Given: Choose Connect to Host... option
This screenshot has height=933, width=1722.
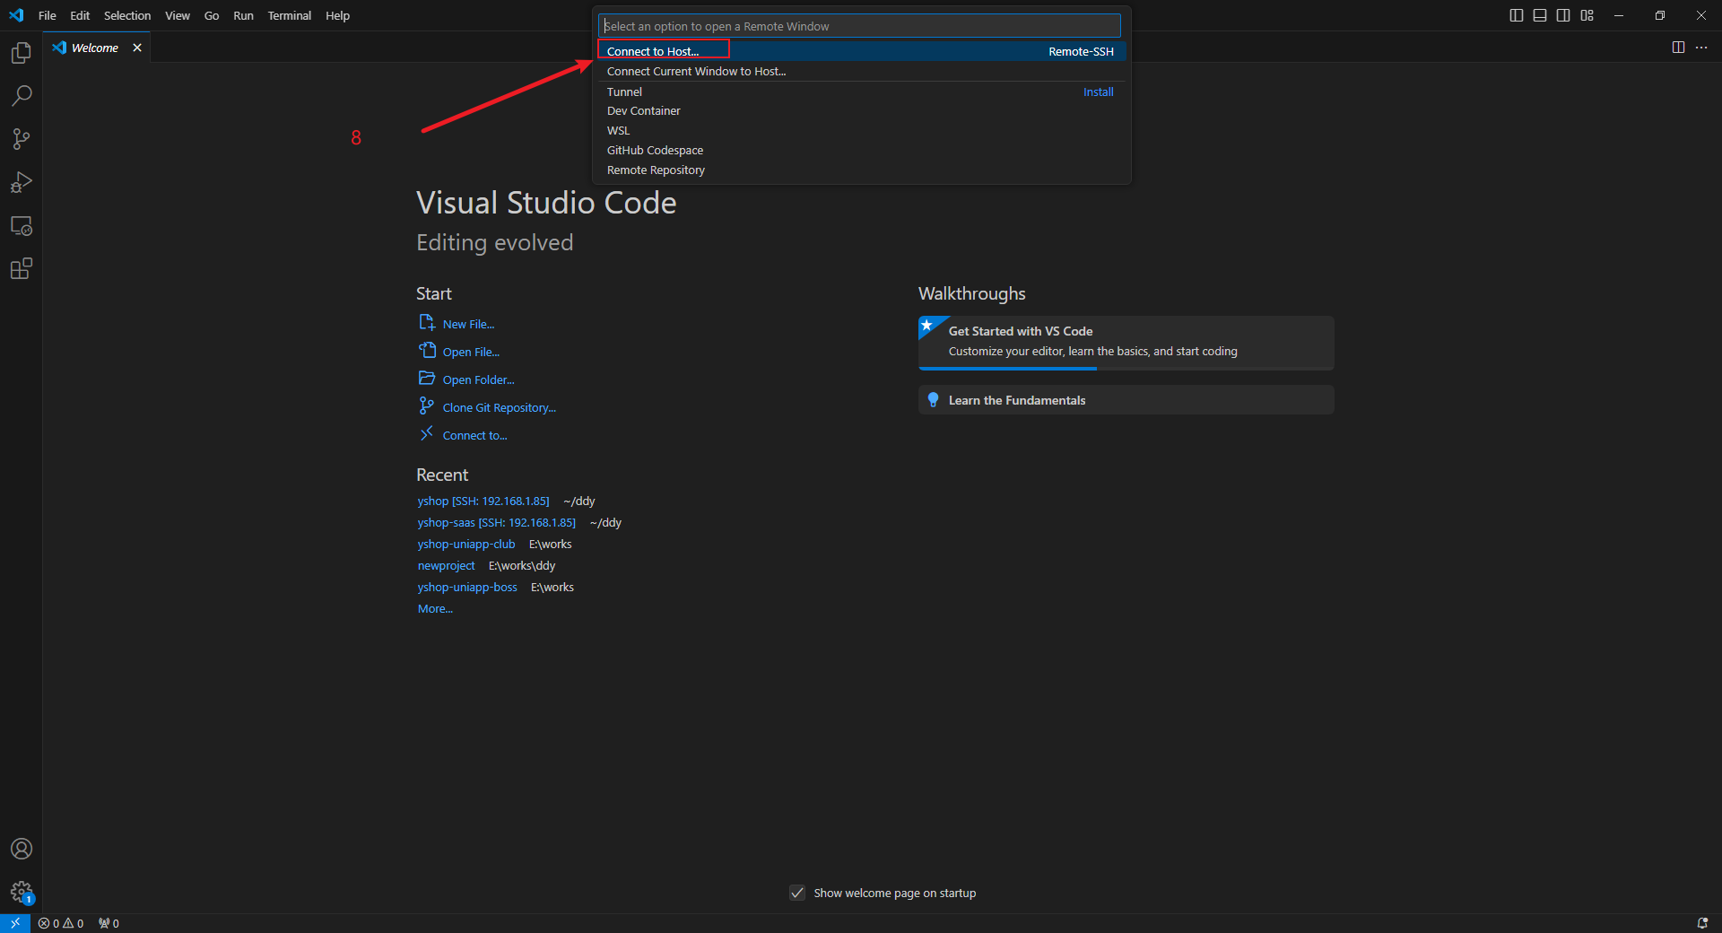Looking at the screenshot, I should tap(861, 51).
